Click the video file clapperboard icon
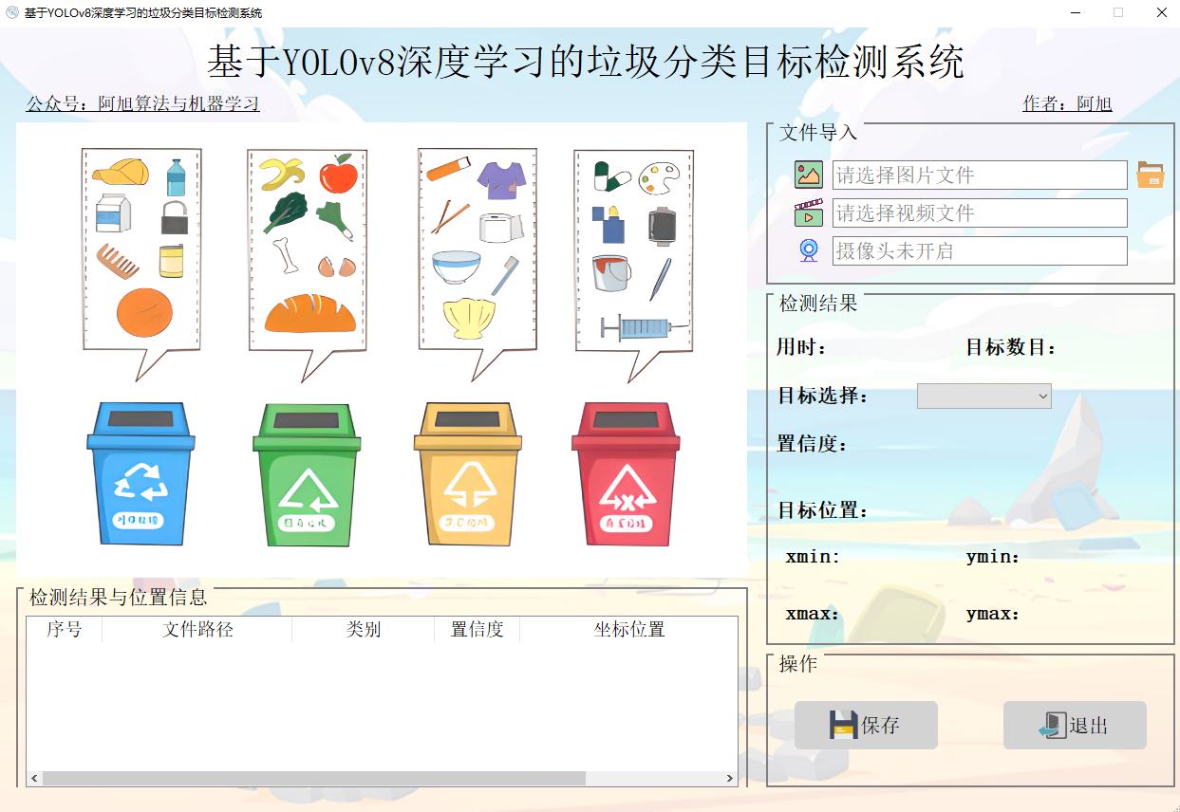 [x=809, y=212]
